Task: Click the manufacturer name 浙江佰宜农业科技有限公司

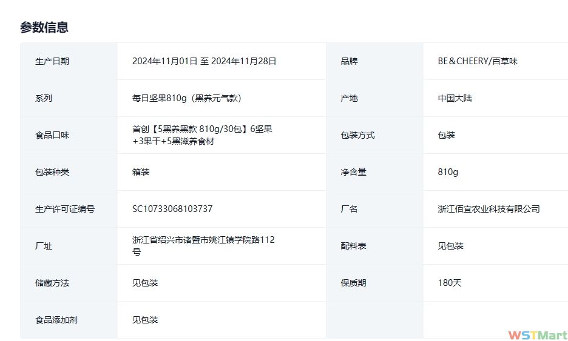Action: click(489, 209)
